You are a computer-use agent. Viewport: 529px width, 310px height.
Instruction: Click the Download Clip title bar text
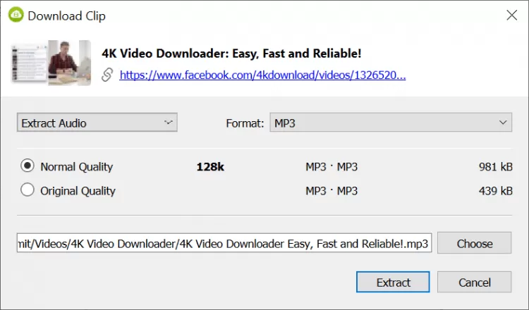68,15
